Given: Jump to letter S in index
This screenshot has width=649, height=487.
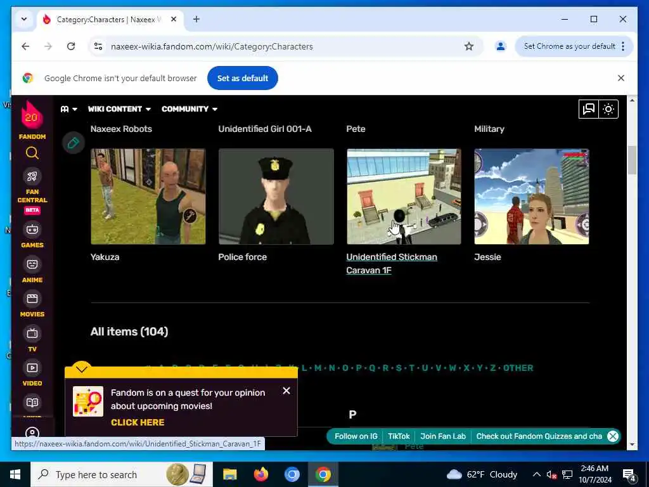Looking at the screenshot, I should pos(399,368).
